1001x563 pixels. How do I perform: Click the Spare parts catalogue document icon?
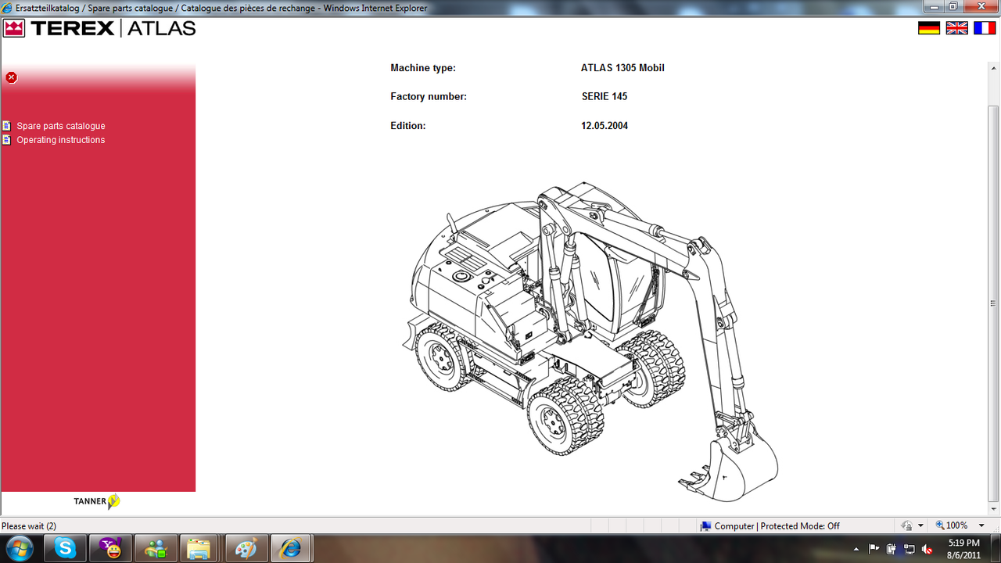[7, 126]
